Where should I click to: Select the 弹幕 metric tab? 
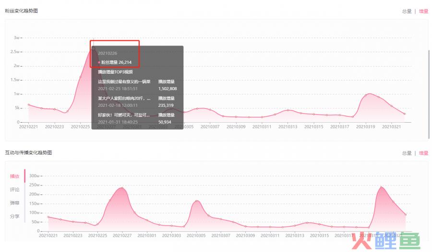pos(14,203)
